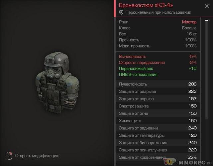Click the mouse icon near Открыть модификацию
Screen dimensions: 213x166
click(x=9, y=156)
